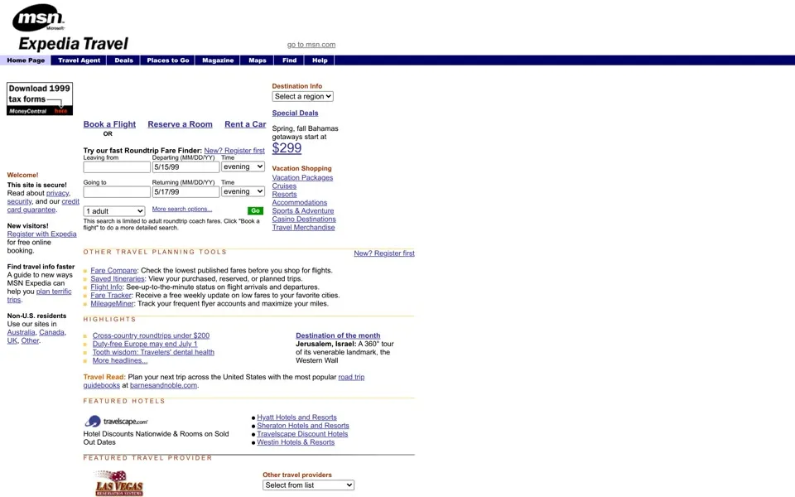Open the Flight Info link

(107, 287)
